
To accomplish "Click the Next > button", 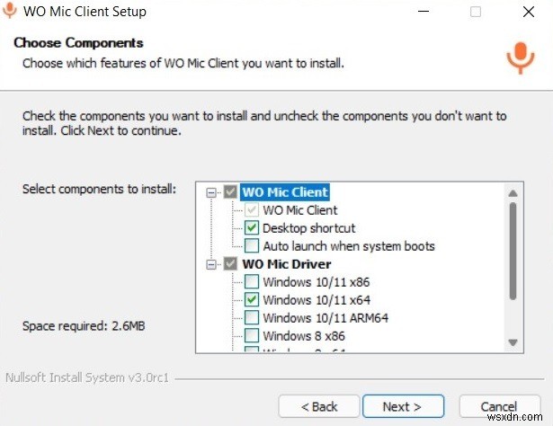I will pyautogui.click(x=403, y=406).
